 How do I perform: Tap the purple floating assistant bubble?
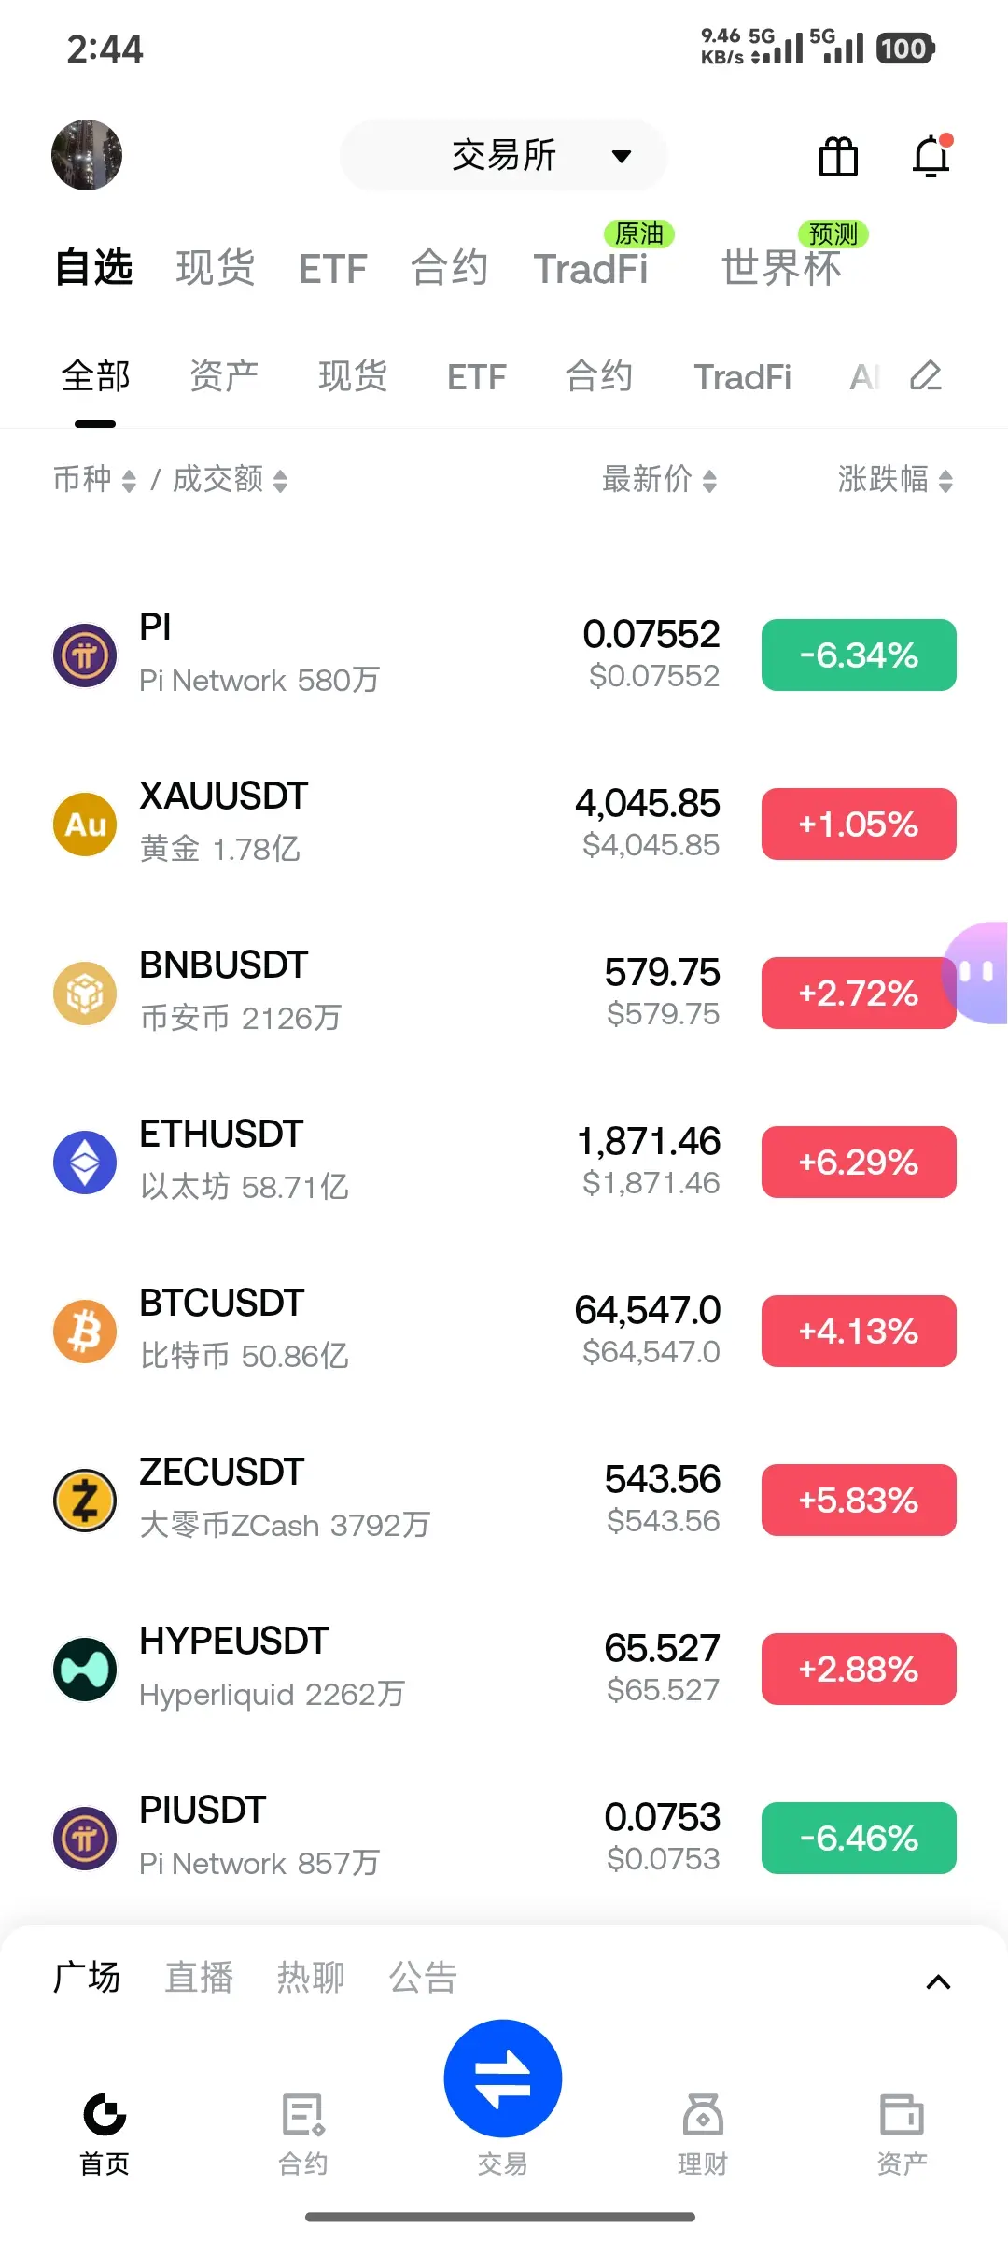(x=976, y=973)
